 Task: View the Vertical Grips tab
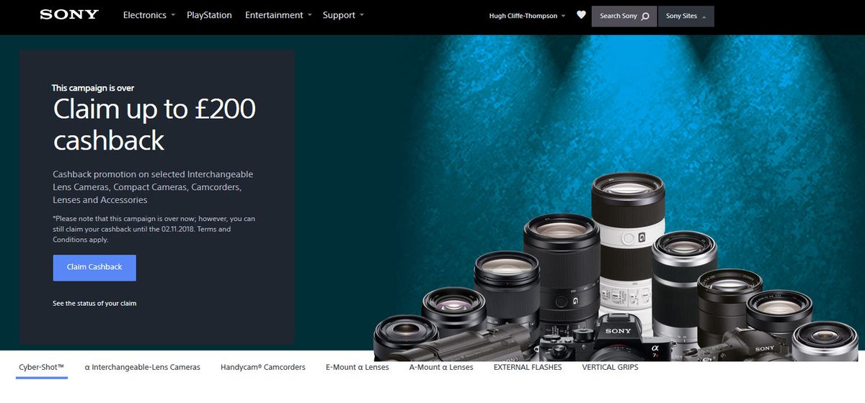pos(610,367)
